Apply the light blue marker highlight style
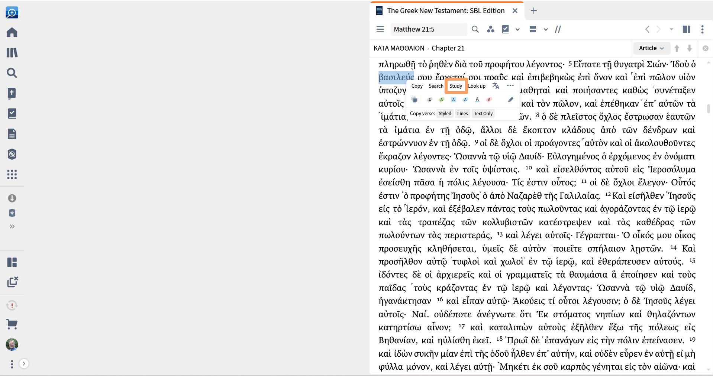The width and height of the screenshot is (713, 376). click(x=465, y=100)
